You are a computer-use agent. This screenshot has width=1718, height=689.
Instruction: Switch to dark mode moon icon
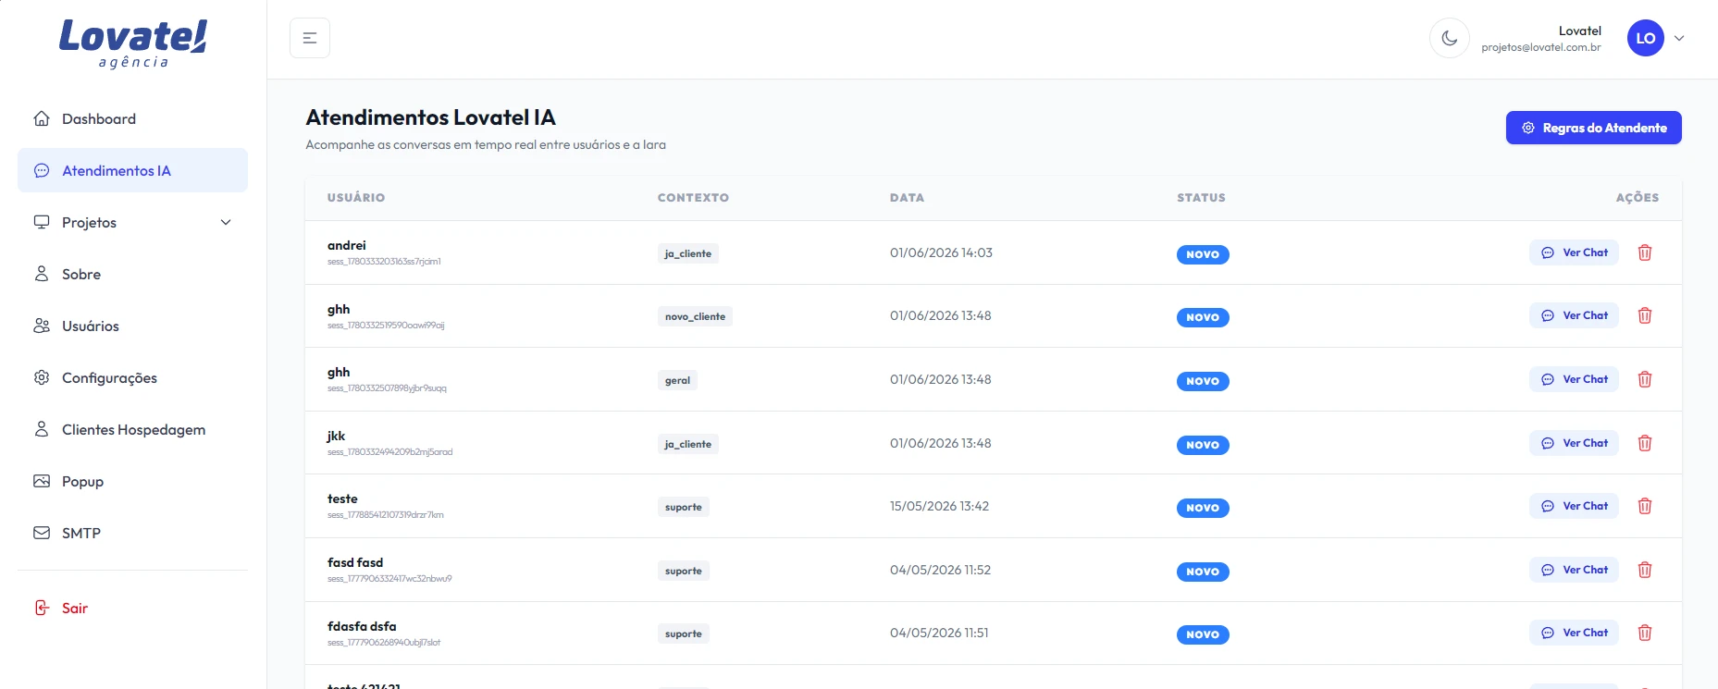pos(1450,38)
